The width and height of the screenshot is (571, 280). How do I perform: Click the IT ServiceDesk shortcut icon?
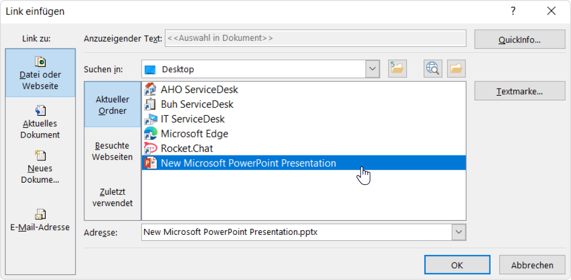(x=151, y=119)
